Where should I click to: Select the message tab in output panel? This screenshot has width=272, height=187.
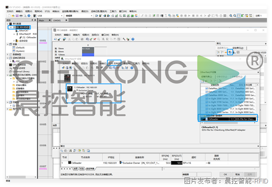pos(75,168)
